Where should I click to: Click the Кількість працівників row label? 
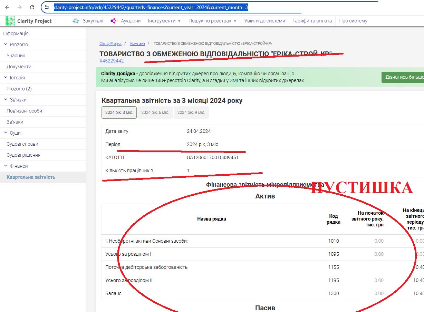coord(129,170)
